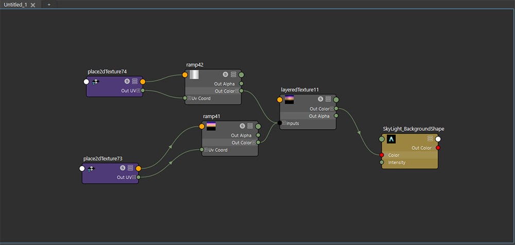This screenshot has height=245, width=515.
Task: Toggle solo icon on place2dTexture74 node
Action: (127, 81)
